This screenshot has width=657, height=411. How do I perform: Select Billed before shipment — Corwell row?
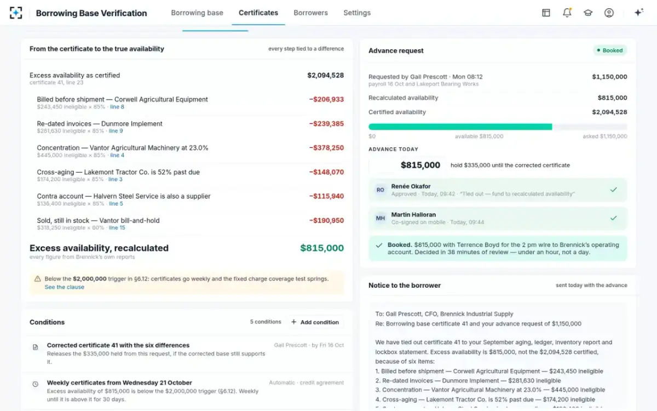[x=187, y=103]
